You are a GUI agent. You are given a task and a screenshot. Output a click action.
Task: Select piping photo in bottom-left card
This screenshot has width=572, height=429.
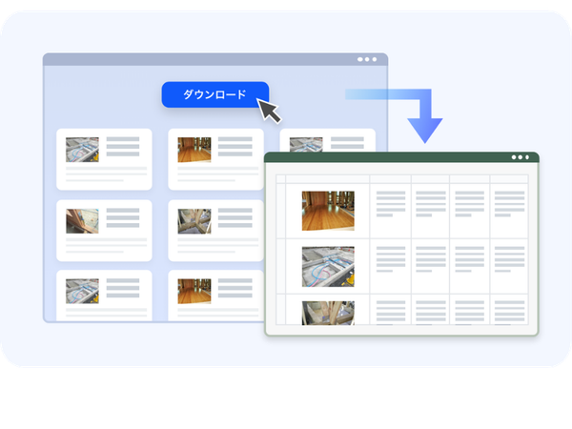point(82,291)
